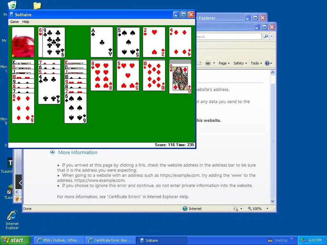Select the 6 of spades tableau card
This screenshot has height=245, width=327.
point(75,108)
